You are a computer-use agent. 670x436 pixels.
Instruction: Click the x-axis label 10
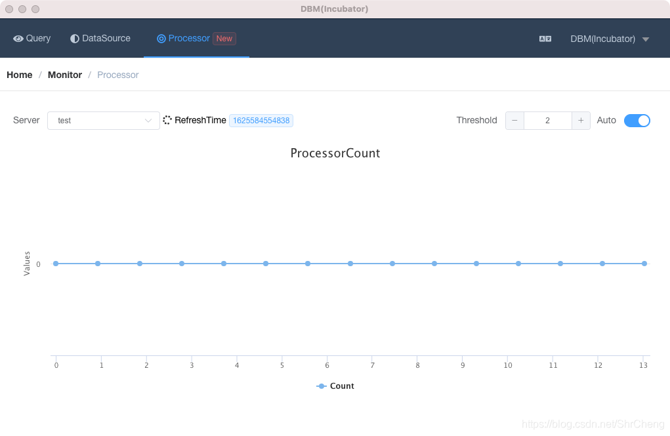(x=508, y=365)
